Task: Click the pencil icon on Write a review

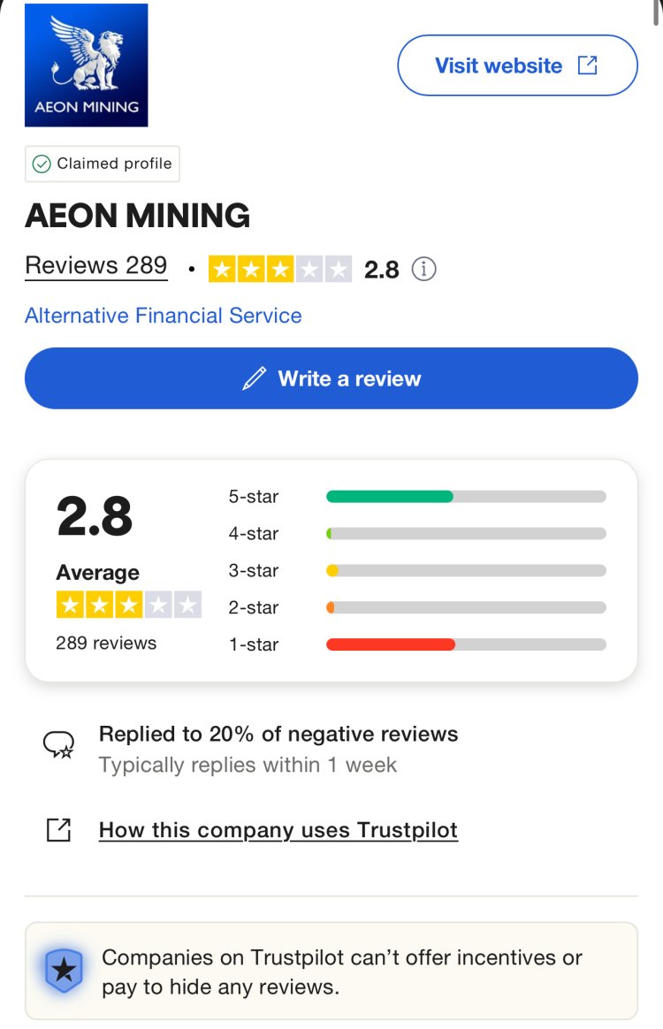Action: point(255,378)
